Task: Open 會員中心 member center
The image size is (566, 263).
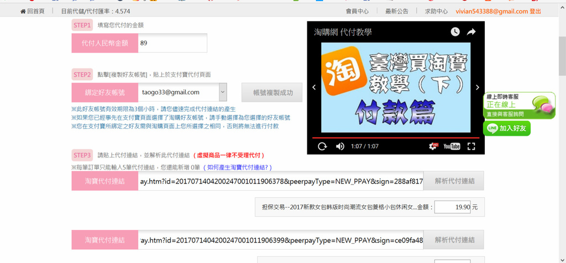Action: 358,11
